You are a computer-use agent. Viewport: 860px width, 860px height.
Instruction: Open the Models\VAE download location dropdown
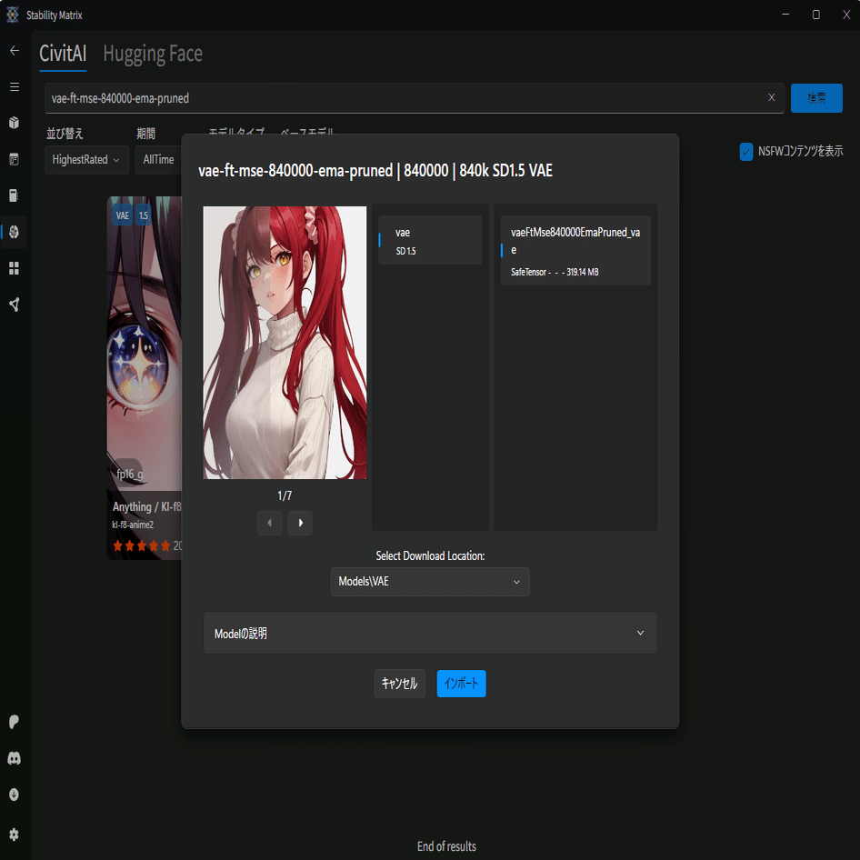(430, 582)
